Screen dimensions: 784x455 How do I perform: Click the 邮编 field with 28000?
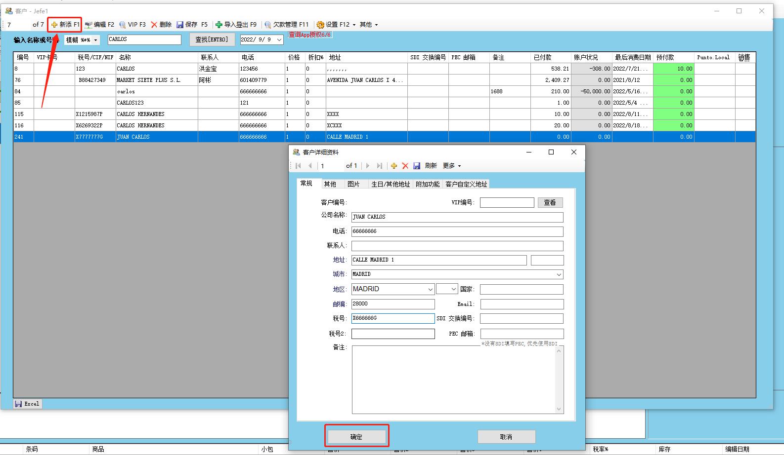pyautogui.click(x=393, y=304)
